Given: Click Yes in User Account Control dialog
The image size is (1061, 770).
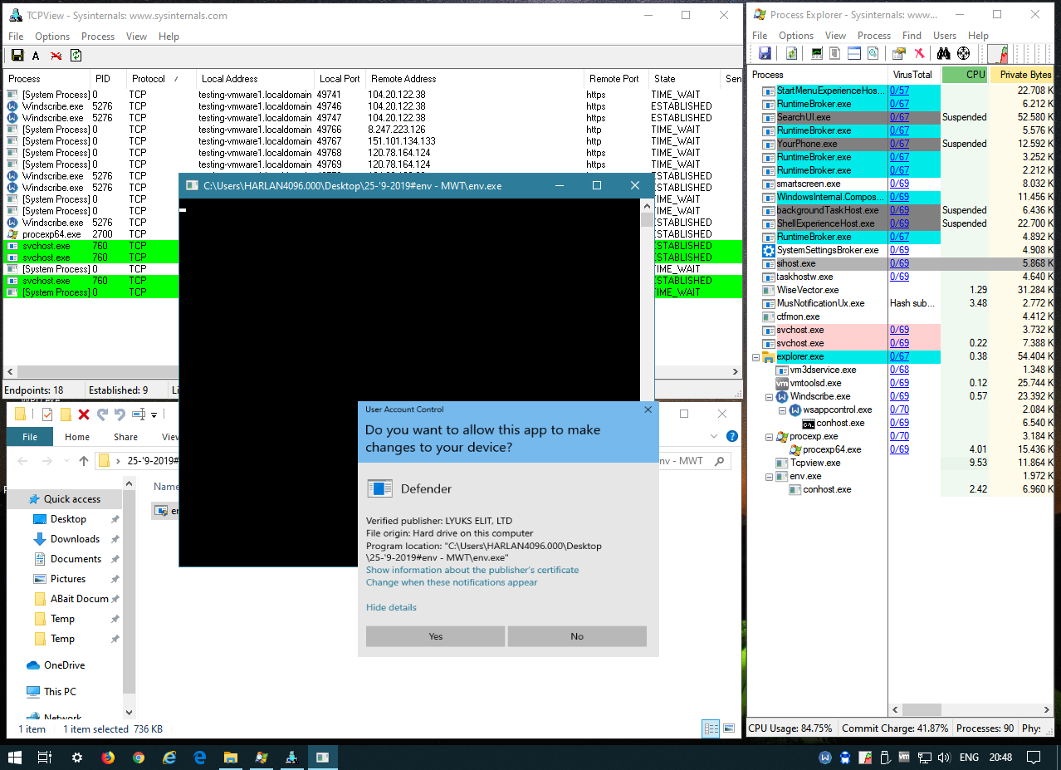Looking at the screenshot, I should coord(436,636).
